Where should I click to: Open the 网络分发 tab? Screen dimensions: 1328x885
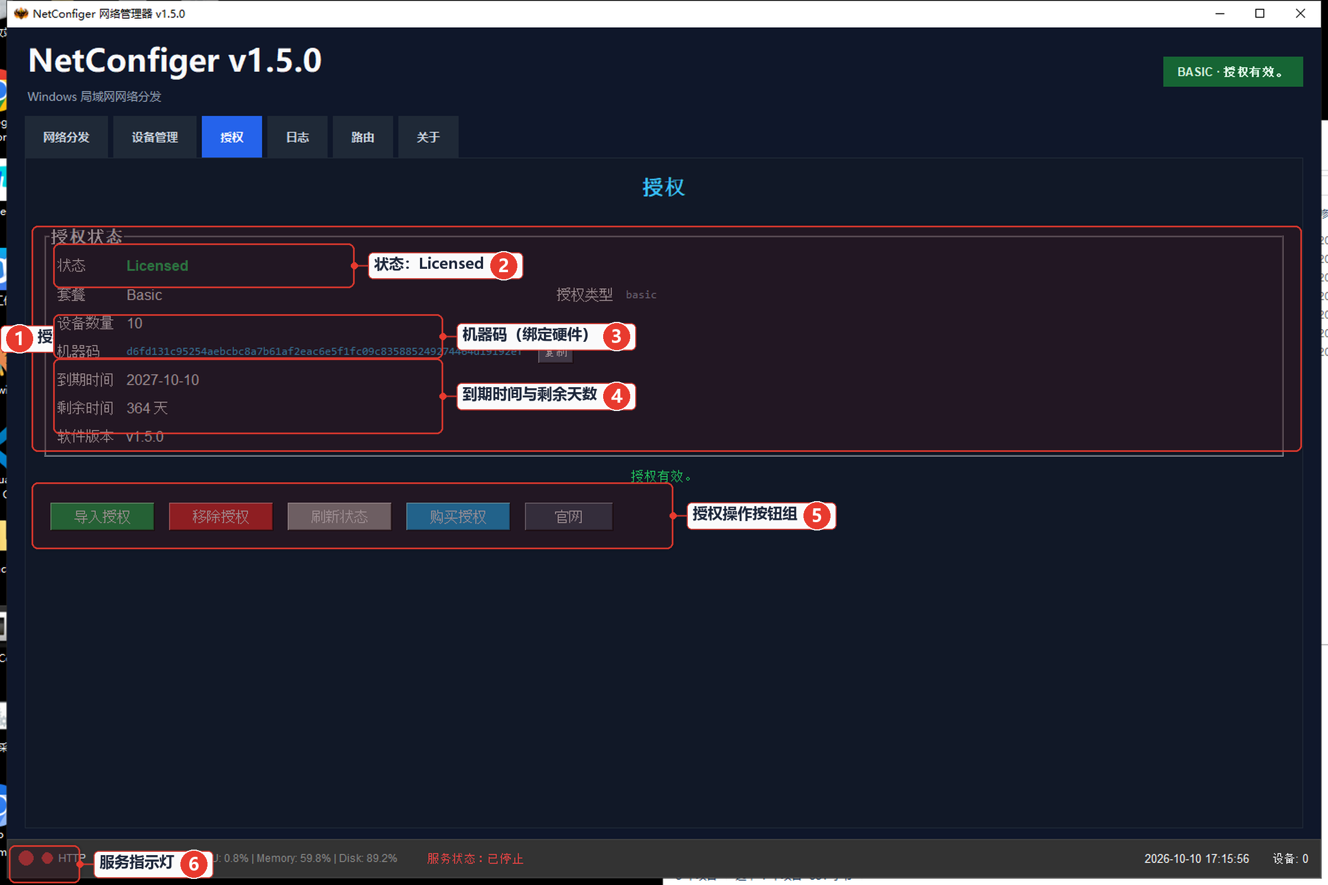click(66, 137)
